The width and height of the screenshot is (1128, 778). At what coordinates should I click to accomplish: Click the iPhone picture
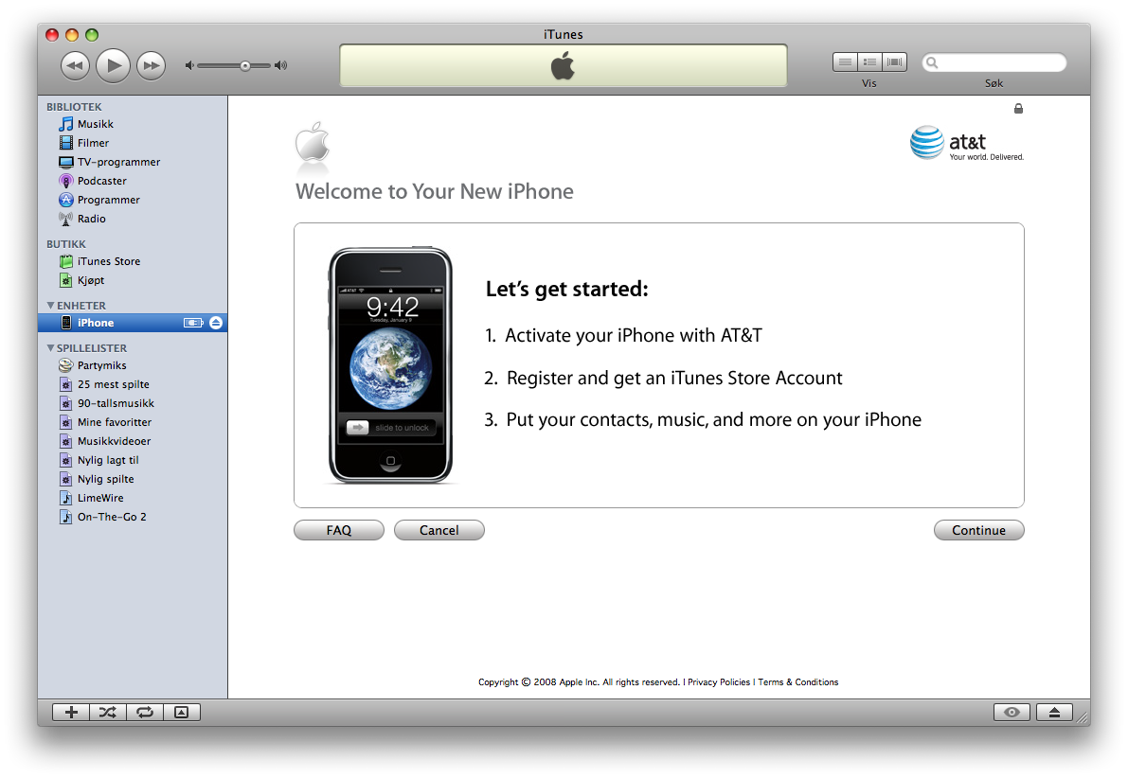(x=390, y=364)
